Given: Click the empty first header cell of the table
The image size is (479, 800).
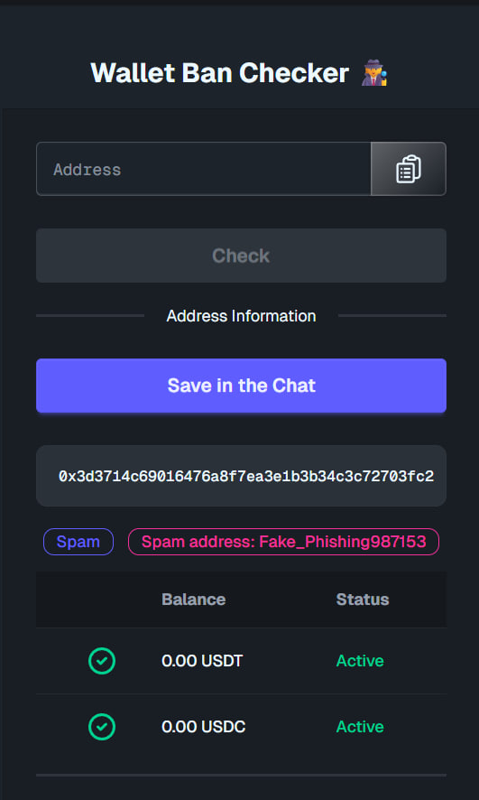Looking at the screenshot, I should 97,600.
